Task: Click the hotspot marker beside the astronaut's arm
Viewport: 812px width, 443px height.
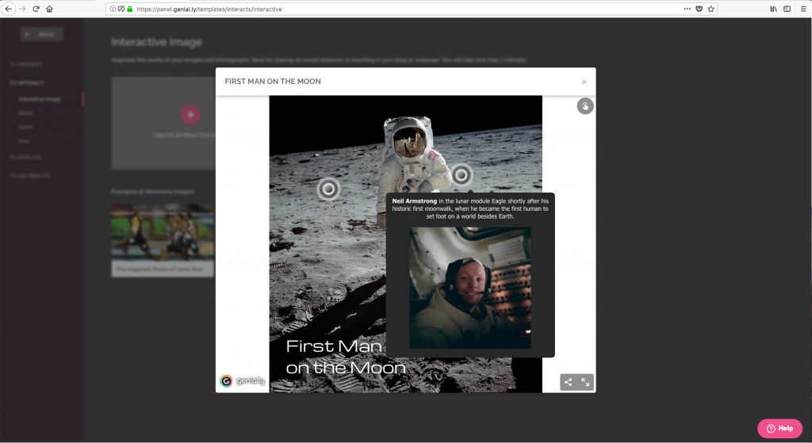Action: pos(461,174)
